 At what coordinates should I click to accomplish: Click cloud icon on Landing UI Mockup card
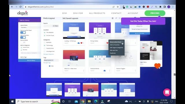(x=79, y=43)
